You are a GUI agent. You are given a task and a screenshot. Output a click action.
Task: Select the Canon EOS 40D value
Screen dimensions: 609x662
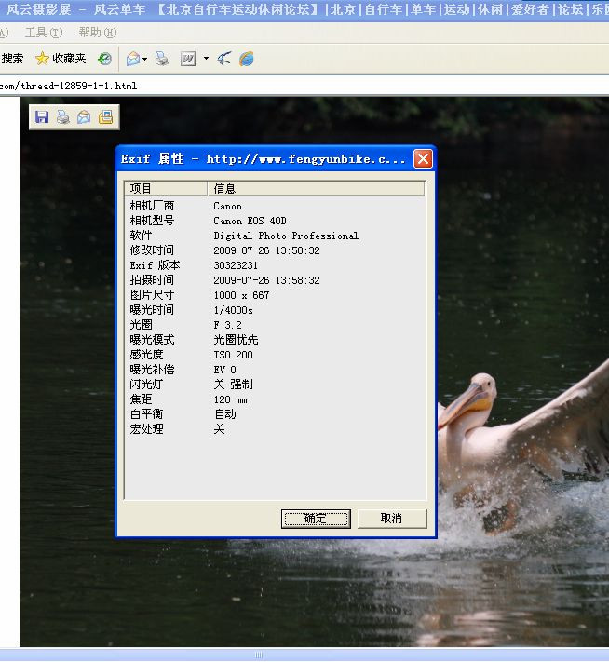coord(250,221)
